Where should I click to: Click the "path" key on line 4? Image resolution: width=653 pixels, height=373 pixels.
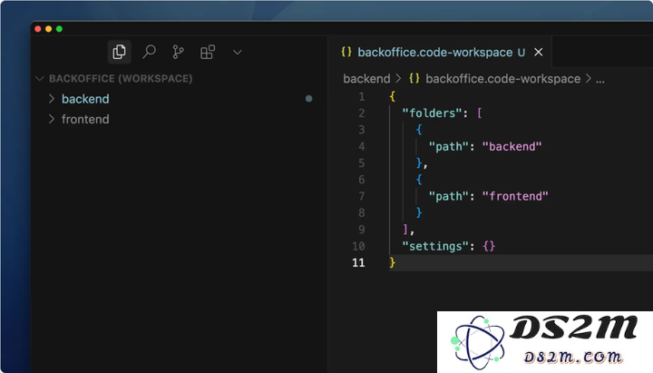[449, 147]
